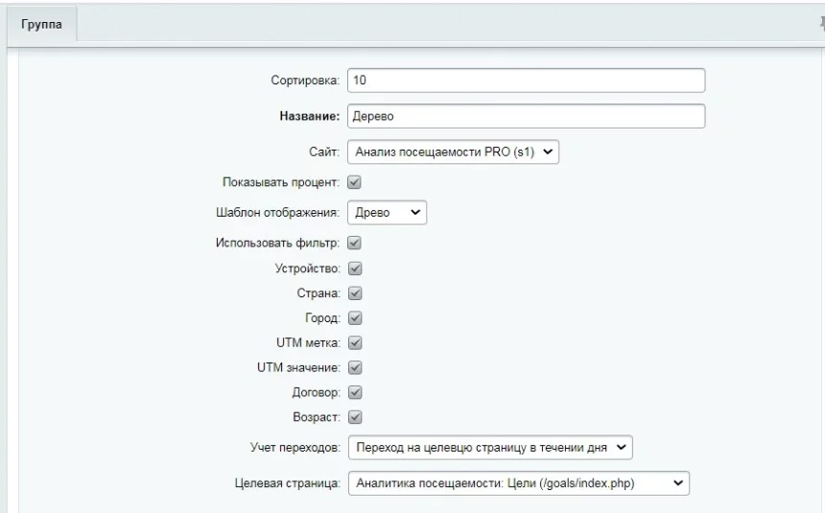Viewport: 825px width, 513px height.
Task: Uncheck the Устройство checkbox
Action: click(354, 268)
